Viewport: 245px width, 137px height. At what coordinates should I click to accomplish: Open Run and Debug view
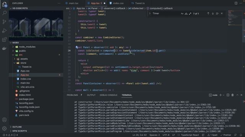[4, 30]
